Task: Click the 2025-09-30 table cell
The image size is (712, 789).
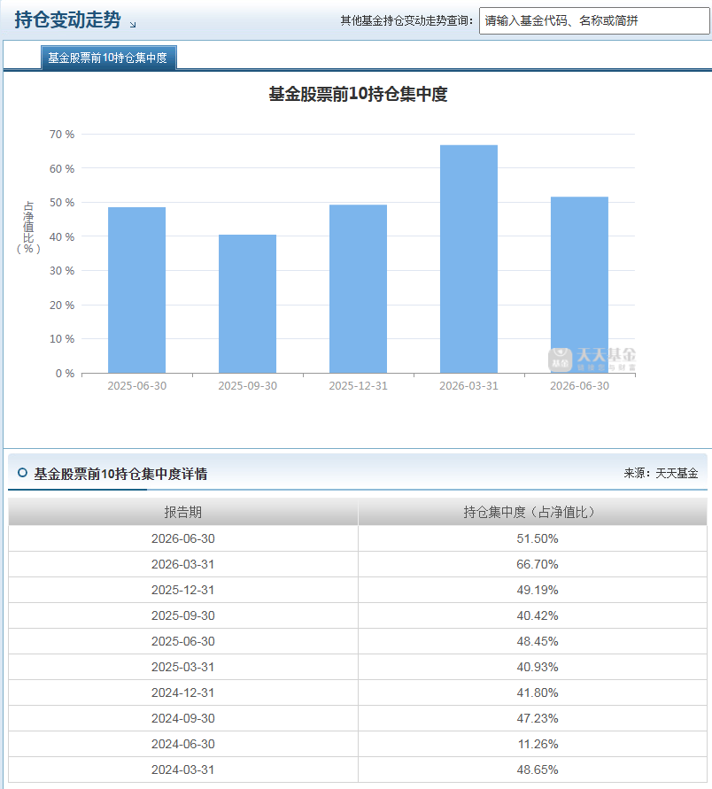Action: tap(183, 615)
